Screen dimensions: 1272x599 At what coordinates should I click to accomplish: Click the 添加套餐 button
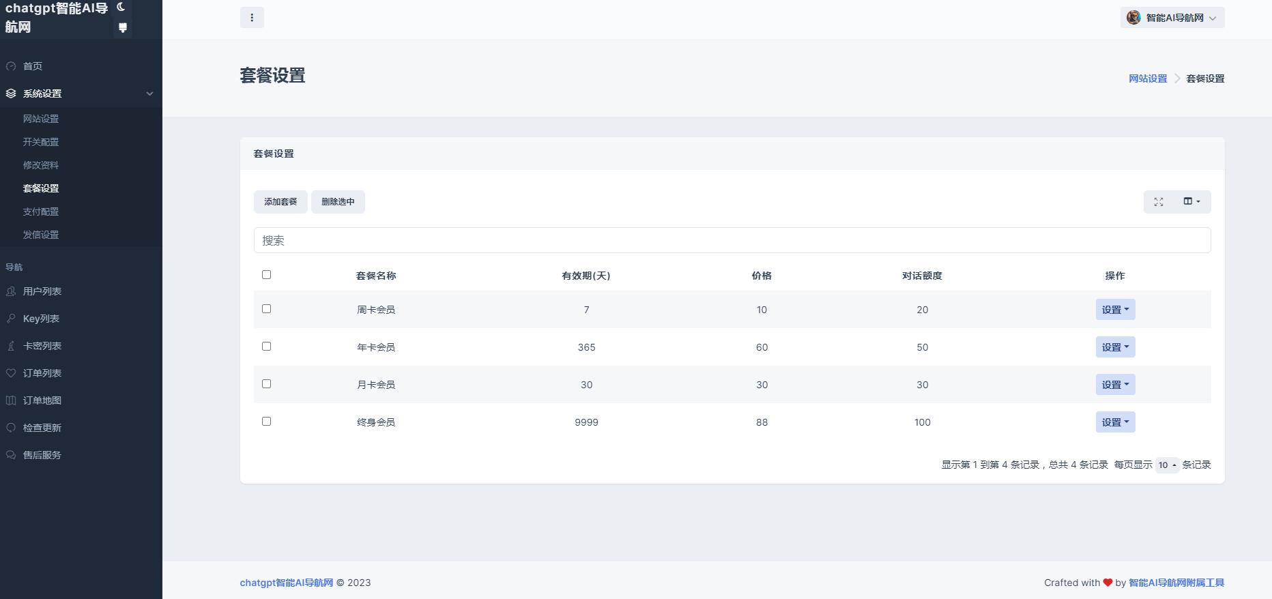[x=280, y=202]
